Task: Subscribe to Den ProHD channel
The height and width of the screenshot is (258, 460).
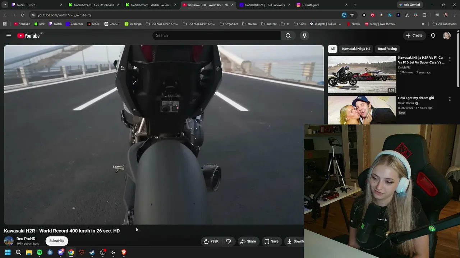Action: point(57,241)
